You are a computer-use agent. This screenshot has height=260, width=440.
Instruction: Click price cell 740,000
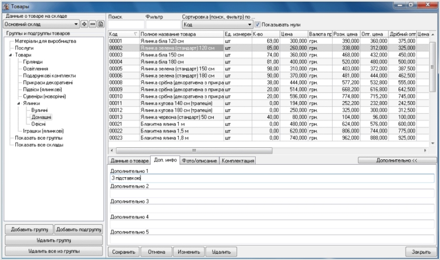(x=294, y=138)
